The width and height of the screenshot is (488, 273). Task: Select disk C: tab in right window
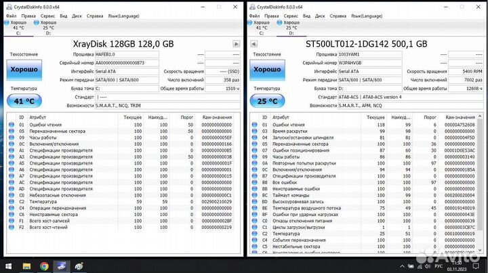(x=262, y=27)
